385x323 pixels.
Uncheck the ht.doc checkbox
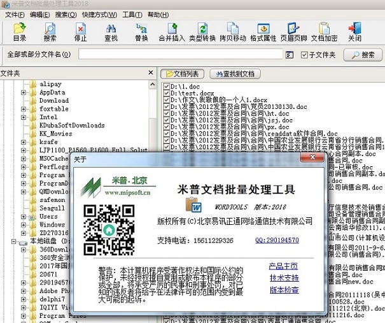click(167, 113)
